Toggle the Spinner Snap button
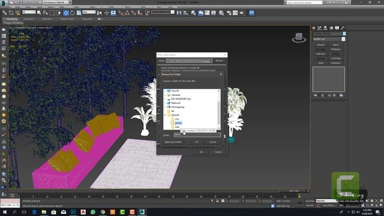Screen dimensions: 384x216 140,13
